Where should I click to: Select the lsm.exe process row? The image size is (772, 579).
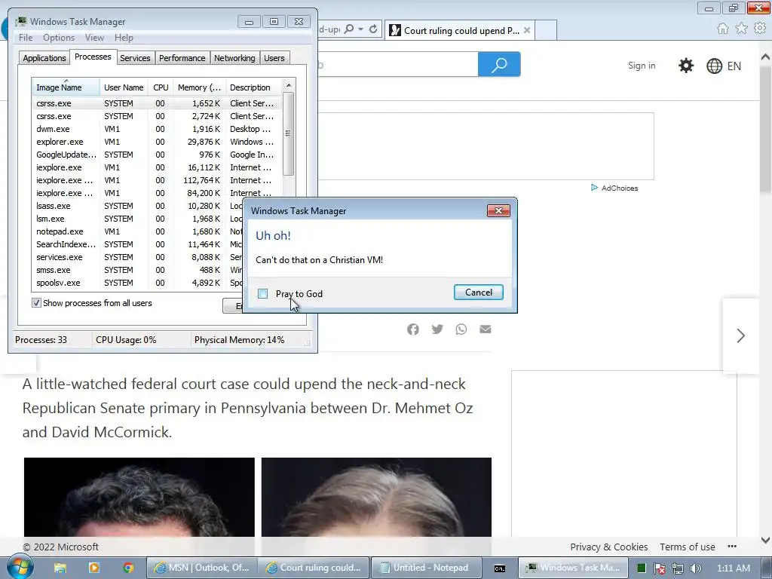click(x=138, y=219)
